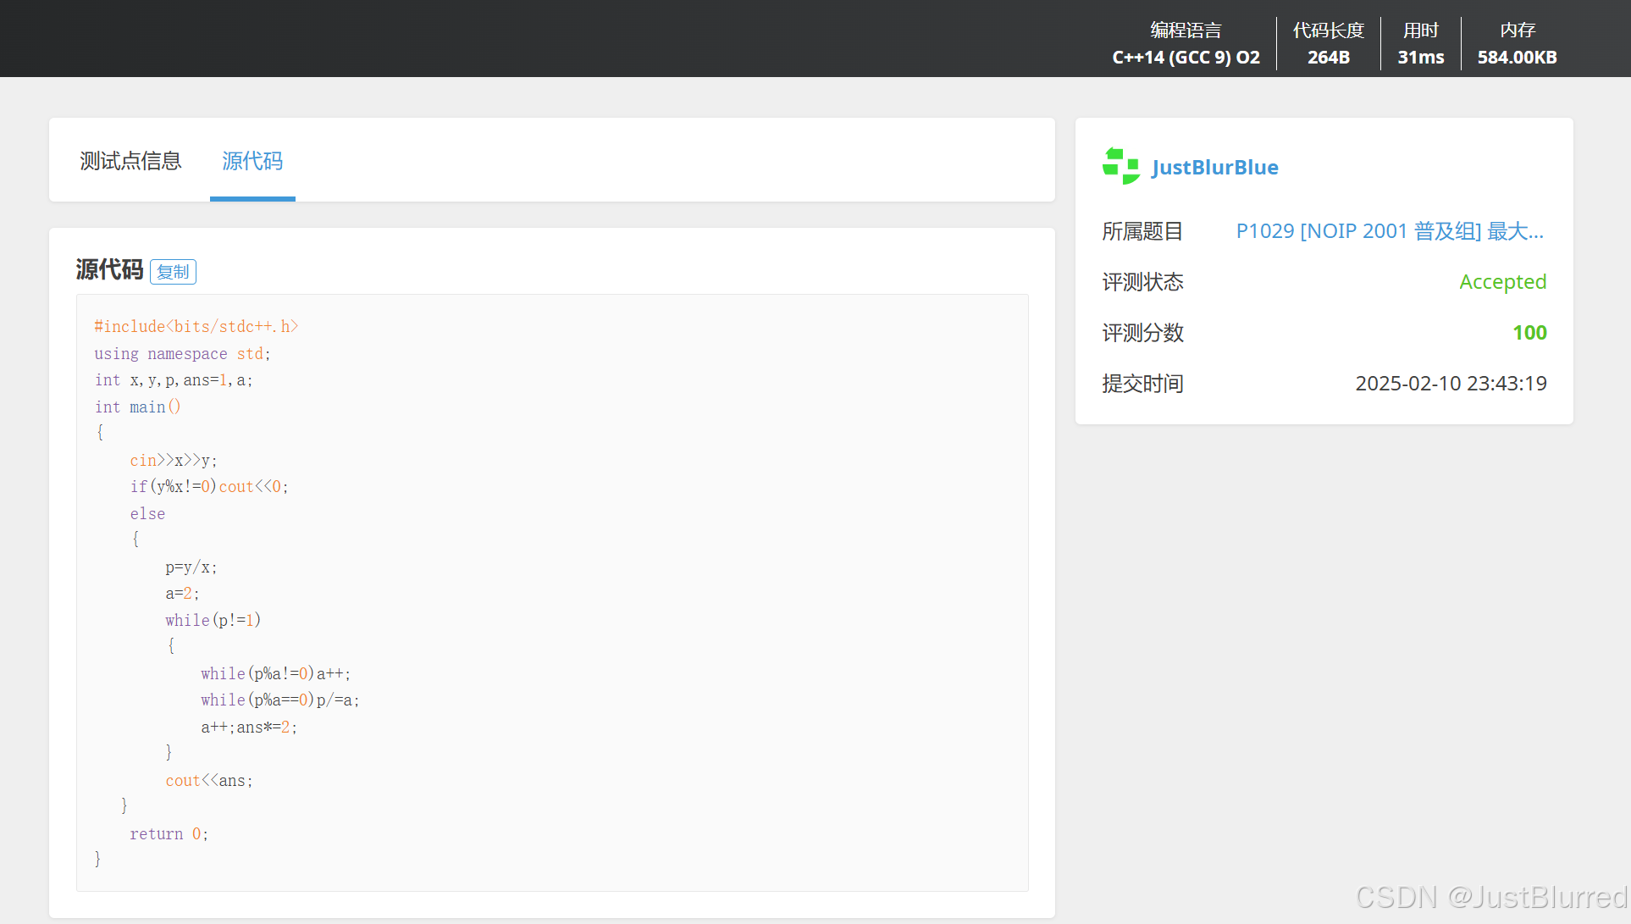Open JustBlurBlue user profile link

pyautogui.click(x=1214, y=167)
